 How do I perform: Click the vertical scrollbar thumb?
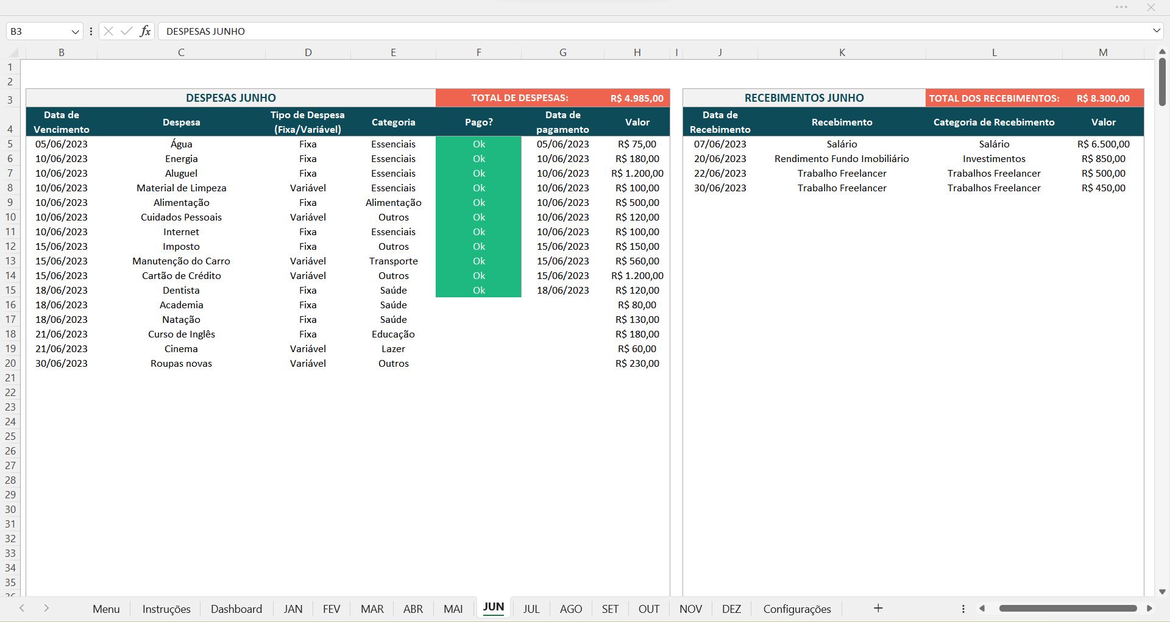(1162, 82)
